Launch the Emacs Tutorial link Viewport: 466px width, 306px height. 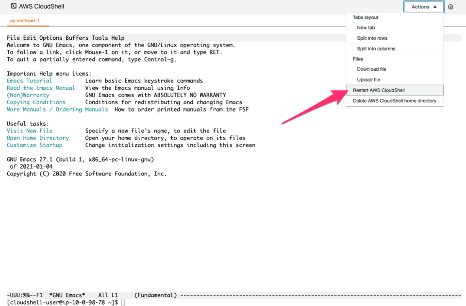(x=30, y=81)
